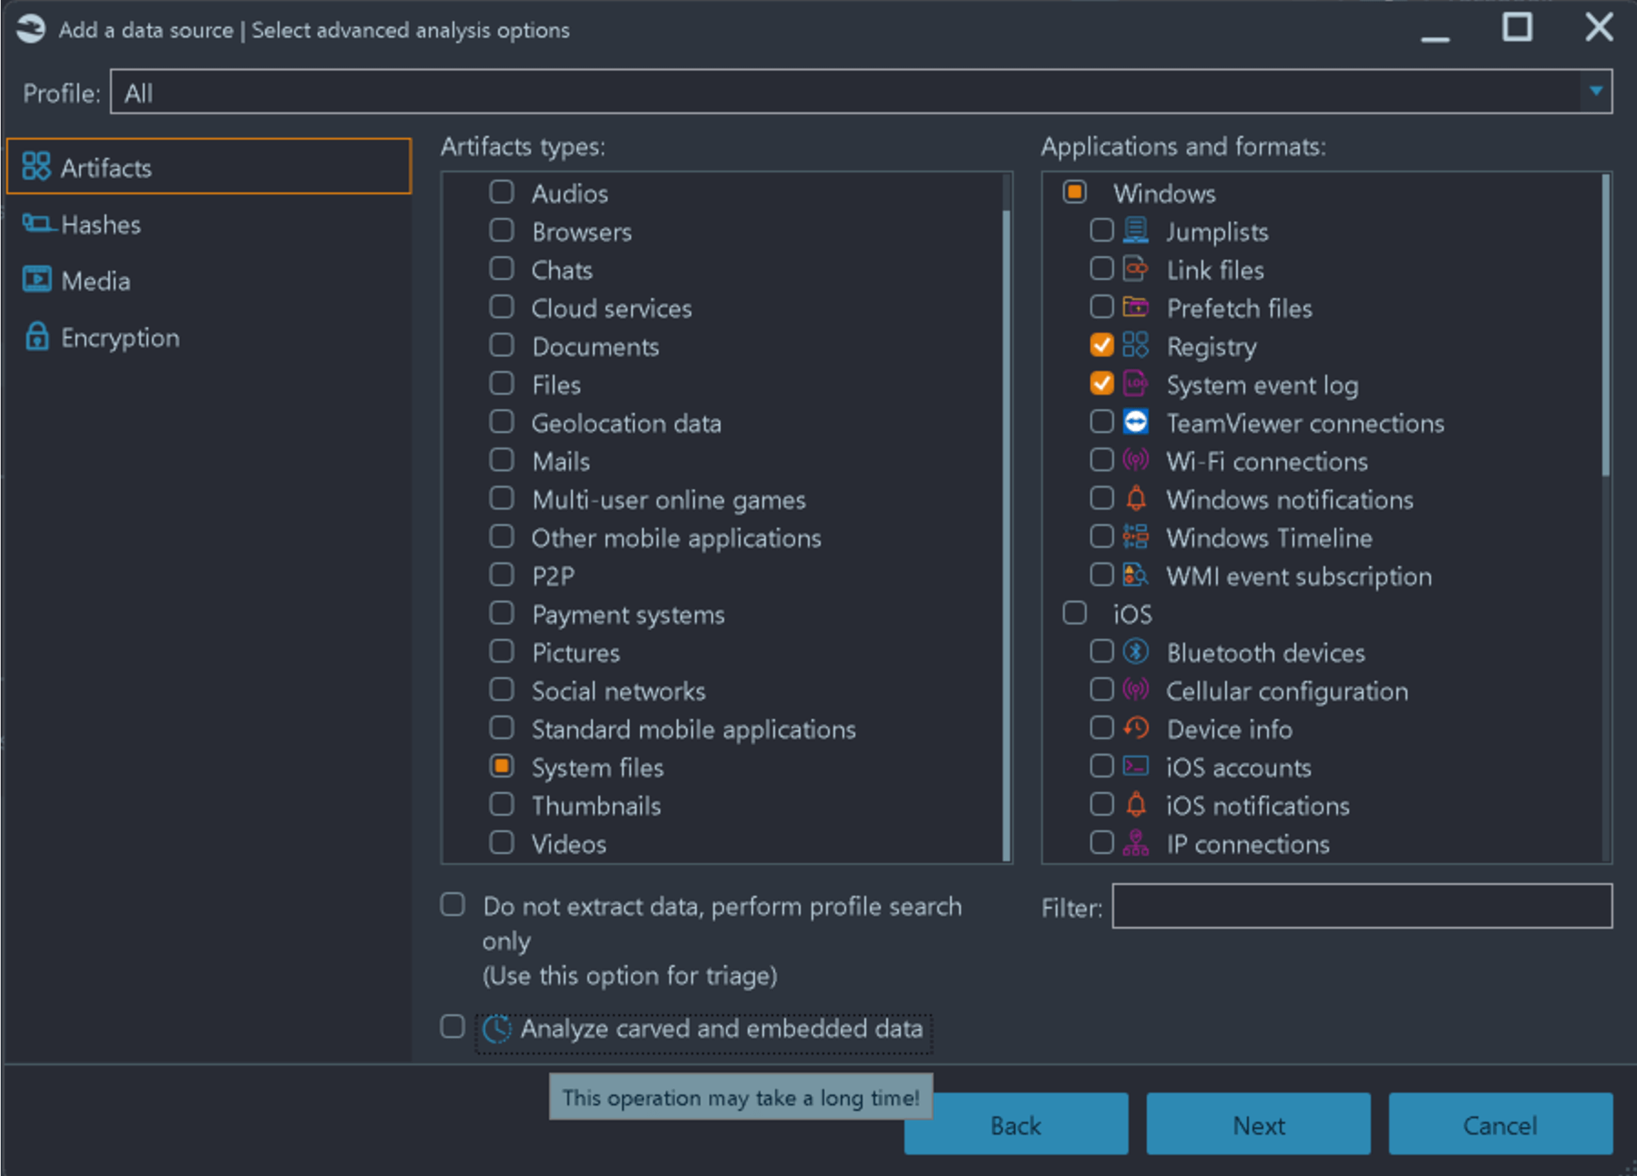Click the Media sidebar icon
The image size is (1637, 1176).
pyautogui.click(x=37, y=279)
